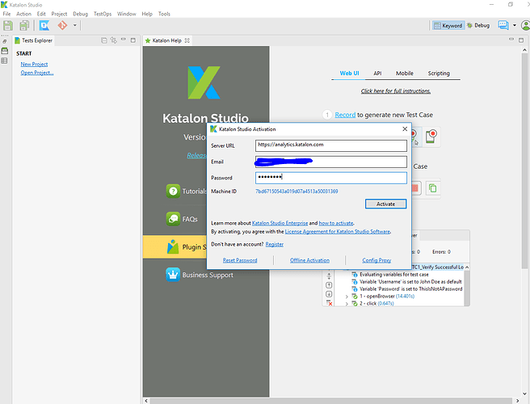This screenshot has height=404, width=530.
Task: Click the Password input field
Action: click(331, 178)
